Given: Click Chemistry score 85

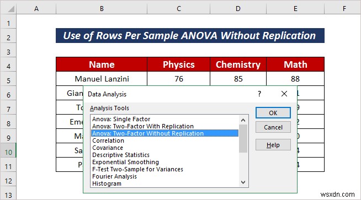Looking at the screenshot, I should coord(238,79).
